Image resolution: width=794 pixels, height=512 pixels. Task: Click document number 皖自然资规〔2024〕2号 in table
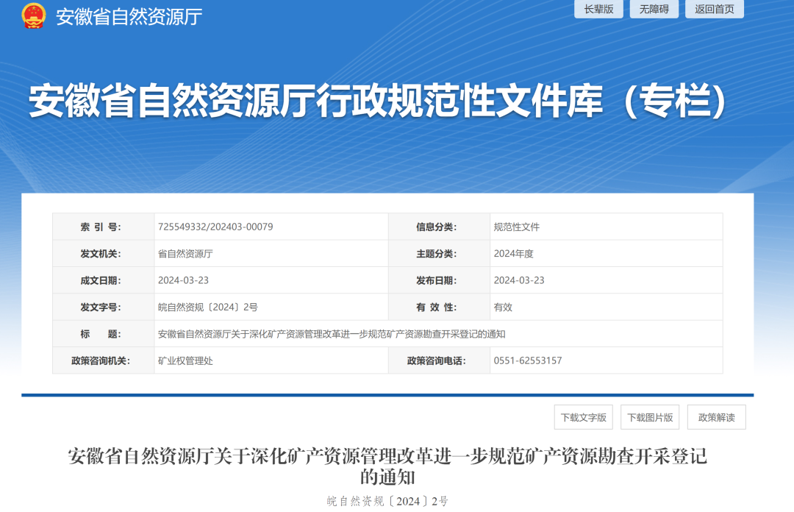208,307
